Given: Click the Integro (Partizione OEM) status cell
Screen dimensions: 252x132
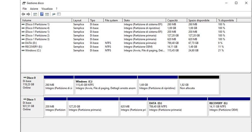Looking at the screenshot, I should pos(138,47).
